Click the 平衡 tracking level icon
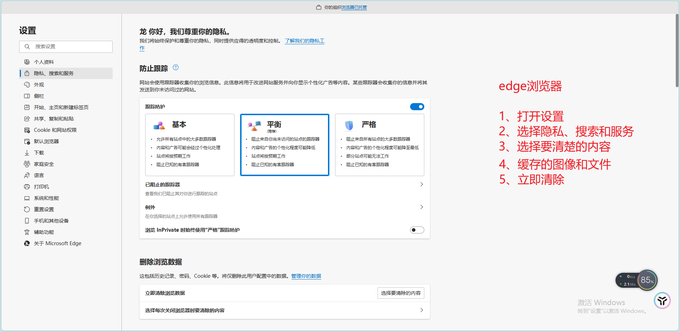 pos(254,125)
